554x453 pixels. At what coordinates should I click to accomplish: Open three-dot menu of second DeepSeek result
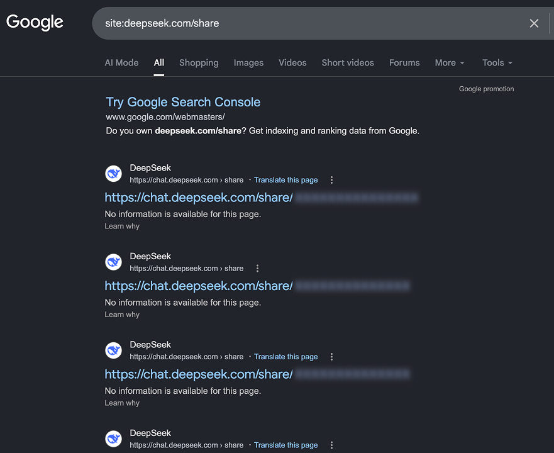pos(257,269)
